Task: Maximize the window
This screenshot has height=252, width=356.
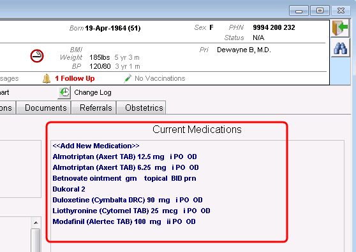Action: 320,11
